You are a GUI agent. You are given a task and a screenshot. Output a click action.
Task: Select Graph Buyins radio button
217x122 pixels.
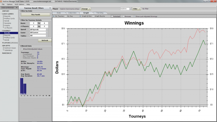click(93, 16)
